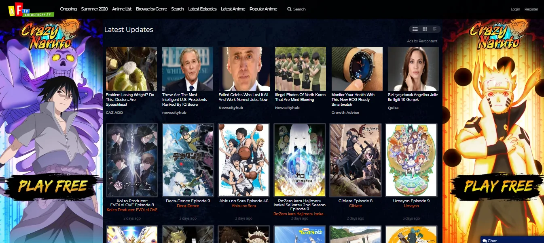Screen dimensions: 544x243
Task: Switch to compact text view icon
Action: (x=435, y=29)
